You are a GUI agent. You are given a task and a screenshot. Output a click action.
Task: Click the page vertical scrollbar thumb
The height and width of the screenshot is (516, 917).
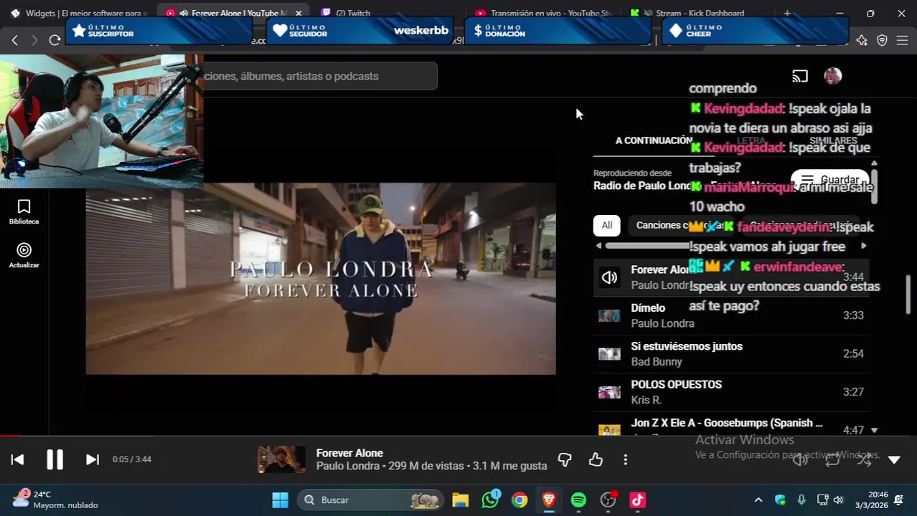tap(909, 294)
